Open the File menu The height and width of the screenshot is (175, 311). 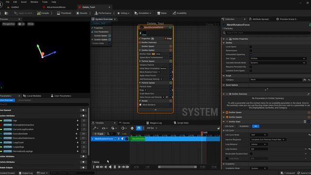[8, 2]
